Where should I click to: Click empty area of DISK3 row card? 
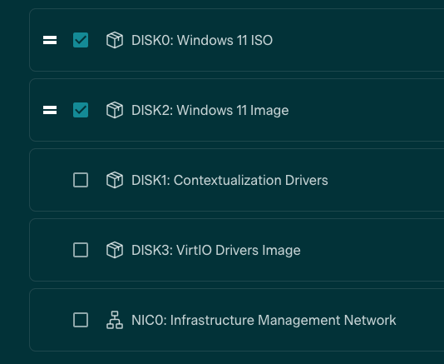pos(374,250)
